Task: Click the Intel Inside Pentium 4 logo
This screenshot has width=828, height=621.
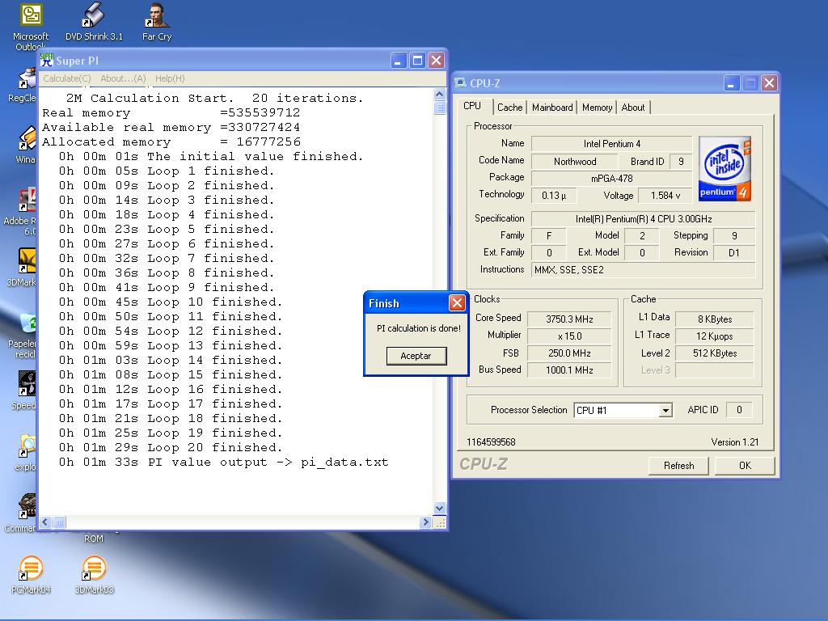Action: (724, 169)
